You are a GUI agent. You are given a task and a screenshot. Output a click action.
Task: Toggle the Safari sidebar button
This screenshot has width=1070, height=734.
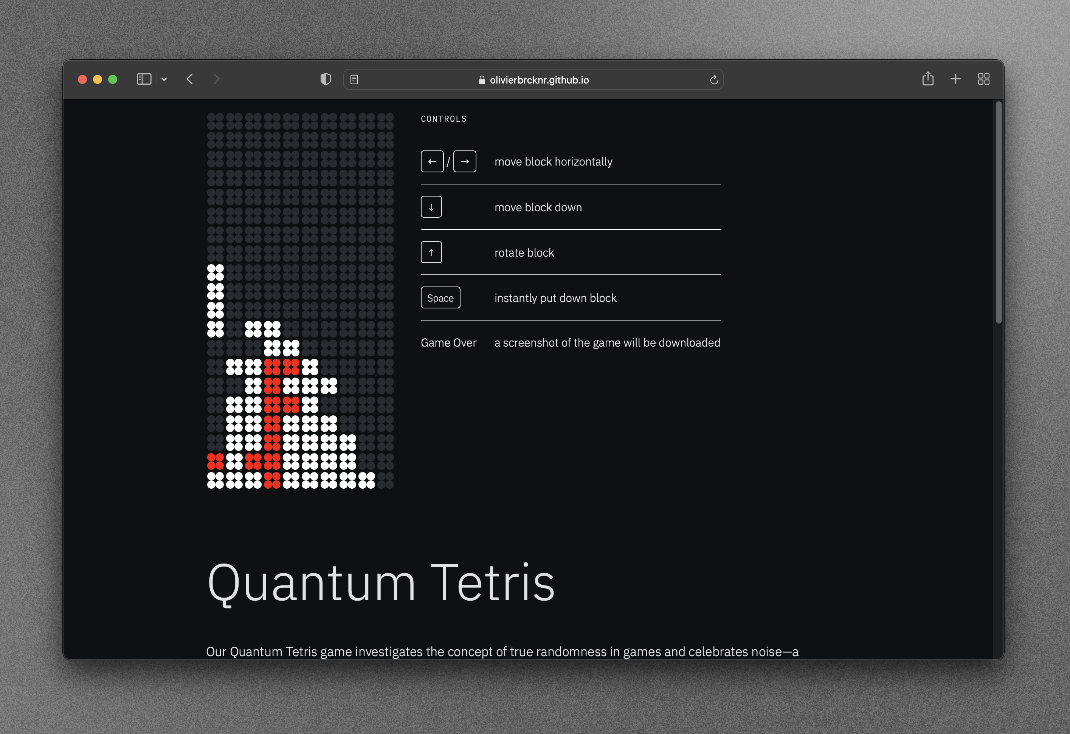pyautogui.click(x=144, y=79)
